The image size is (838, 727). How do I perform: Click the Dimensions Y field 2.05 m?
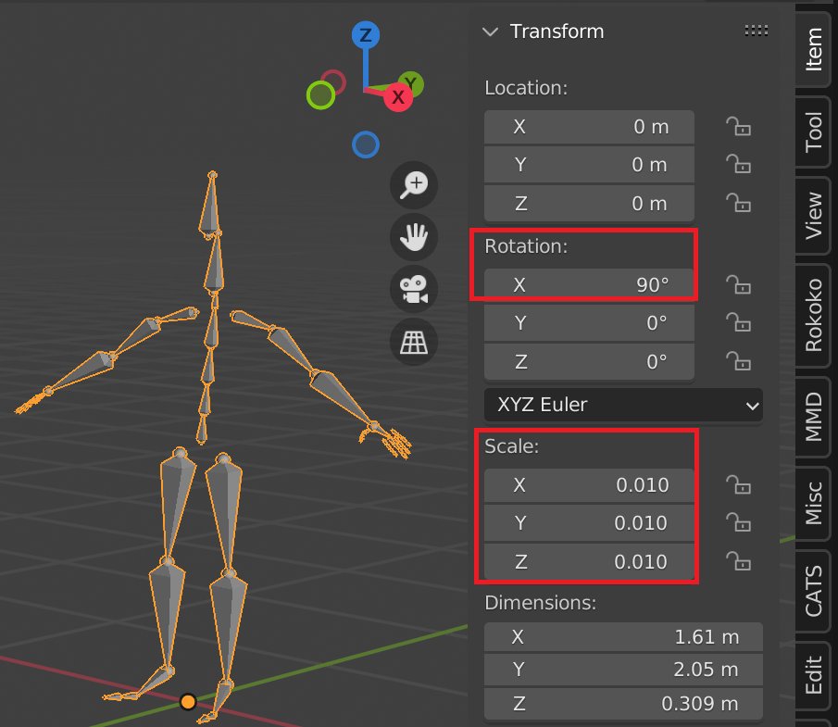pyautogui.click(x=623, y=670)
